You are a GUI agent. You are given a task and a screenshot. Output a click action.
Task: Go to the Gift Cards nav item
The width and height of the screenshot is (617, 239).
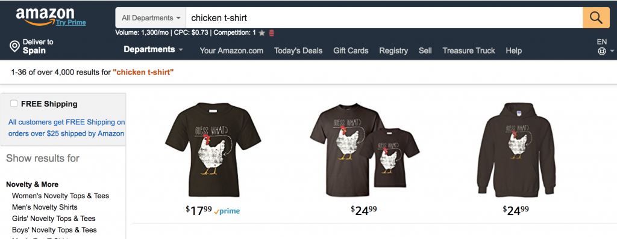(x=351, y=50)
